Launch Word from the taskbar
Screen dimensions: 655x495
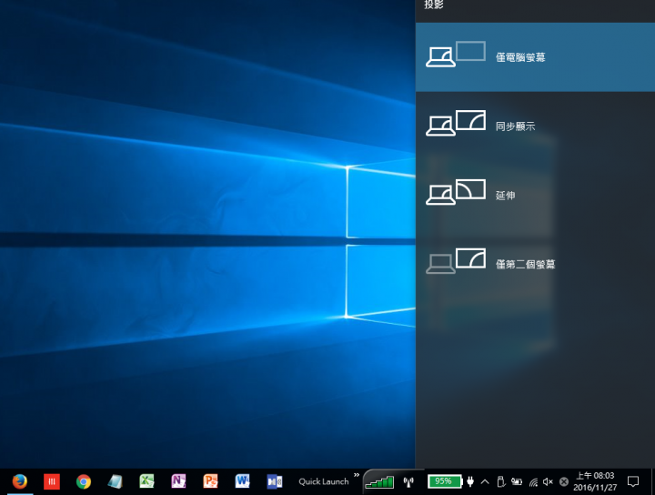click(242, 481)
